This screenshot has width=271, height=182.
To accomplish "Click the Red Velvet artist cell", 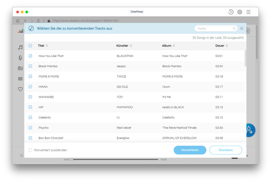I will [x=124, y=128].
